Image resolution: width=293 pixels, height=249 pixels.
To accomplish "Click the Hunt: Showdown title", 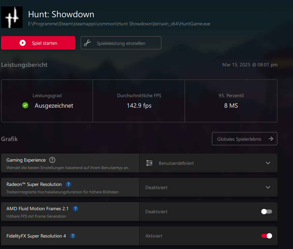I will pyautogui.click(x=61, y=14).
